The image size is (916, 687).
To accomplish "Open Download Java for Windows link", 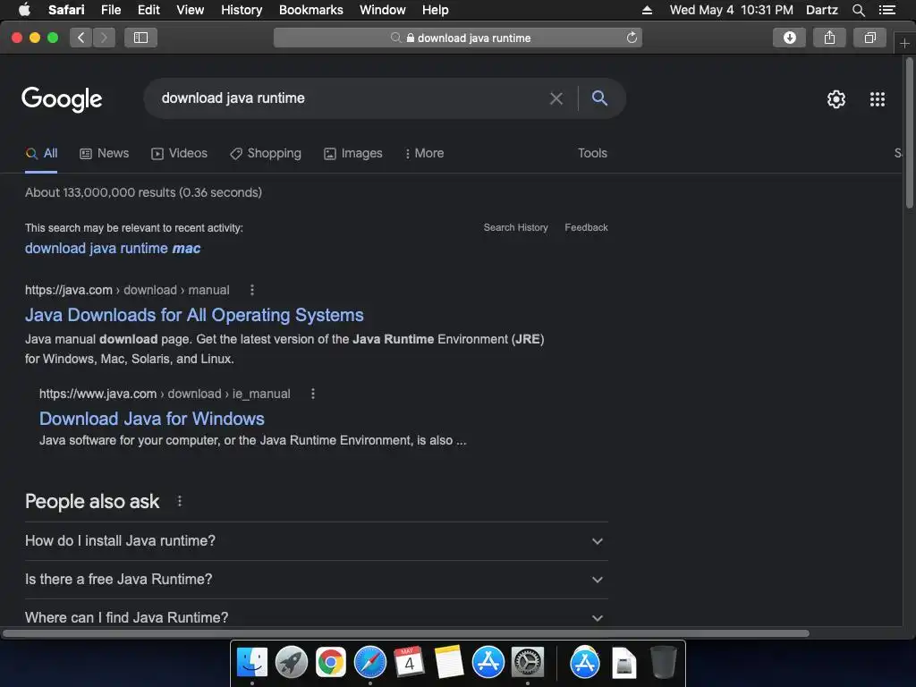I will tap(152, 419).
